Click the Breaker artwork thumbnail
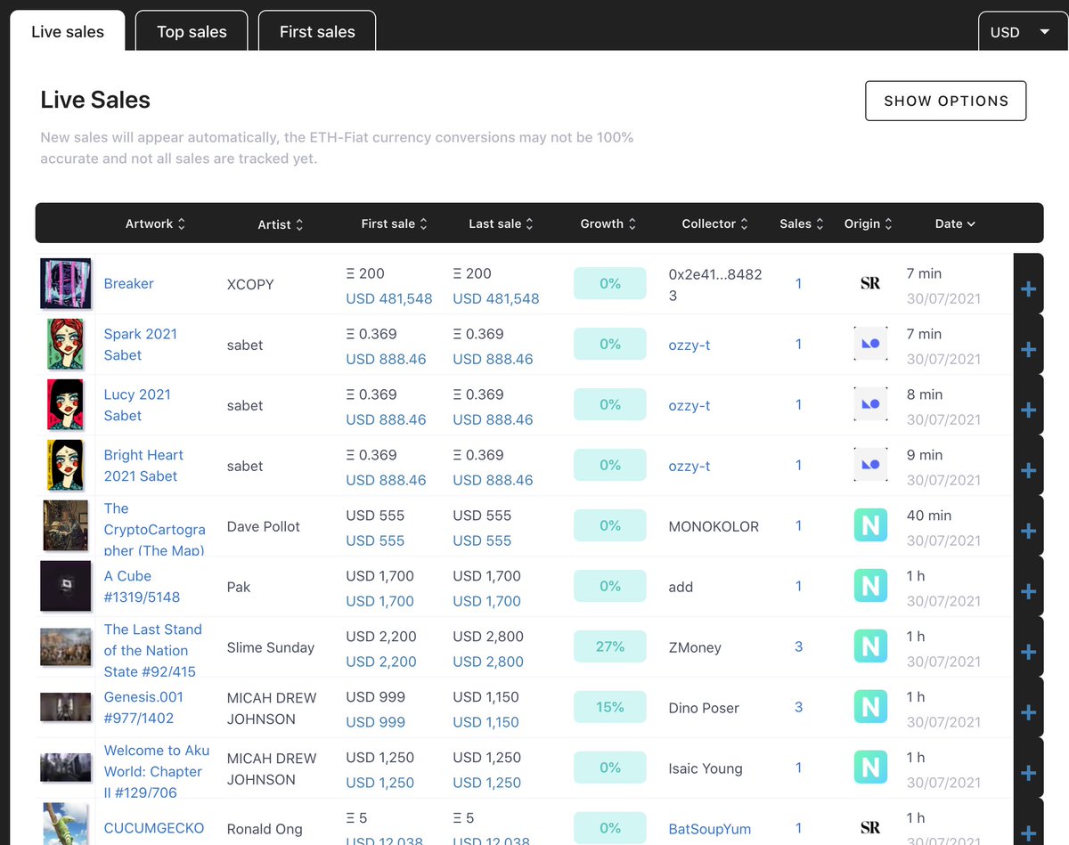This screenshot has width=1069, height=845. 66,285
